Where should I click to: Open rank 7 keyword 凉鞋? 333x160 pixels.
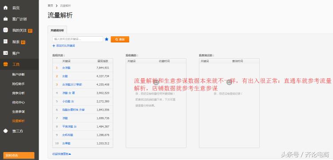click(x=65, y=118)
